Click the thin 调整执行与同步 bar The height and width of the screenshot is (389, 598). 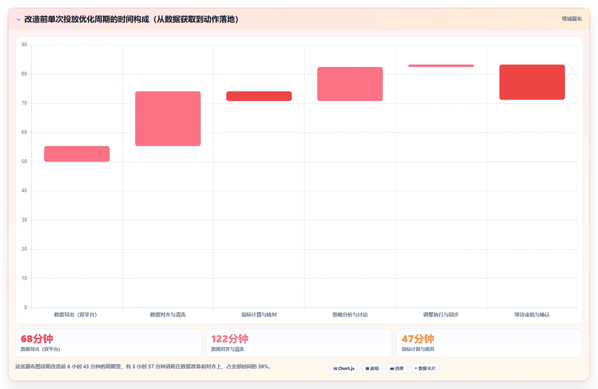tap(441, 66)
